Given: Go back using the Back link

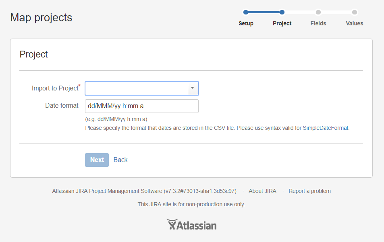Looking at the screenshot, I should (x=120, y=160).
